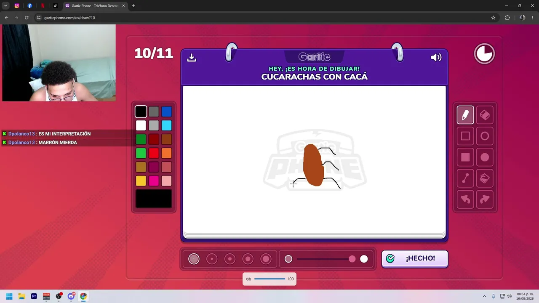Image resolution: width=539 pixels, height=303 pixels.
Task: Open the custom color picker box
Action: [x=154, y=199]
